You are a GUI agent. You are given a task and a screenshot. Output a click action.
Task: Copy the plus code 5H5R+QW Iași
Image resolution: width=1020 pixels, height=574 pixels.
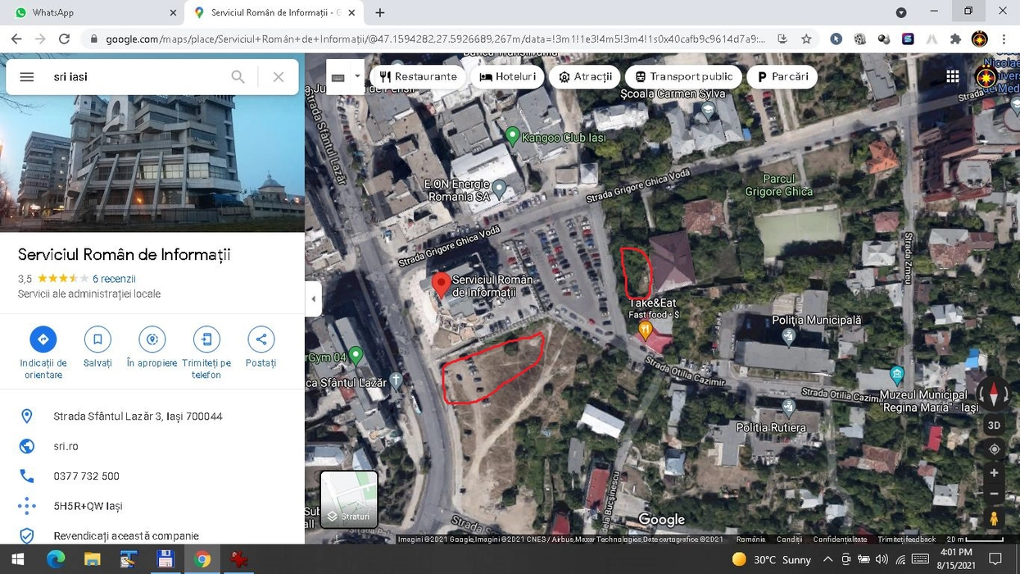point(88,506)
